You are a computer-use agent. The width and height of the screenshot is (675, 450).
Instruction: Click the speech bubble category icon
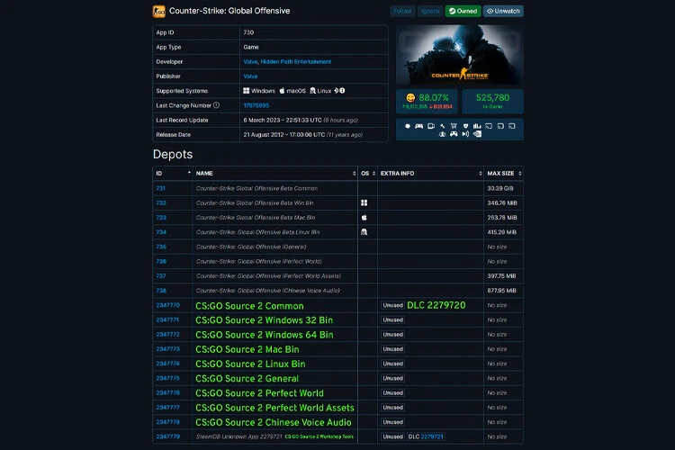click(x=408, y=126)
